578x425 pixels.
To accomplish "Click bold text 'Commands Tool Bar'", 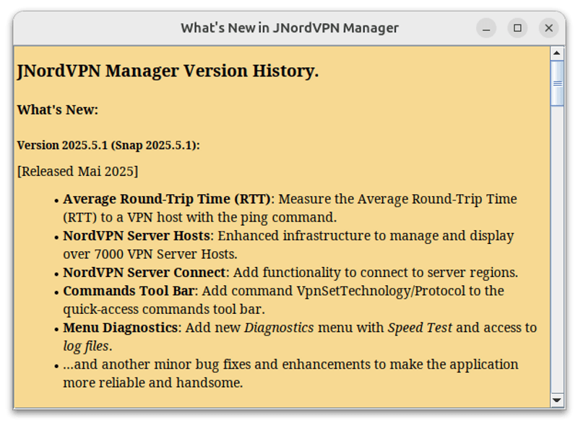I will click(x=129, y=291).
